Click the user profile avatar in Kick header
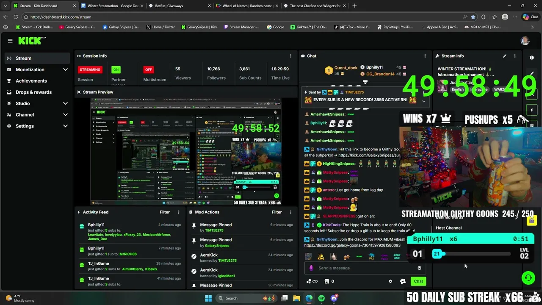The height and width of the screenshot is (305, 542). point(525,41)
